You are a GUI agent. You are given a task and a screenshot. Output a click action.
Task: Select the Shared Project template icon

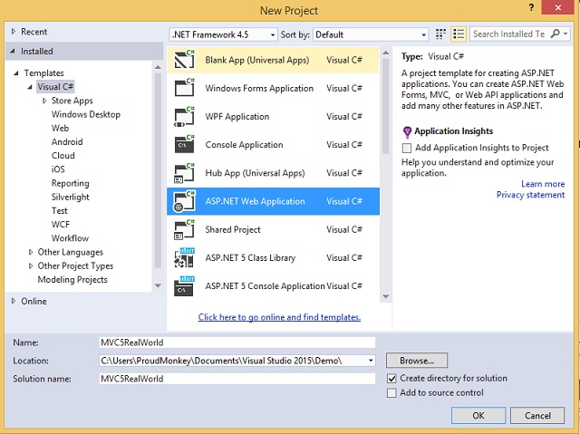pos(184,229)
